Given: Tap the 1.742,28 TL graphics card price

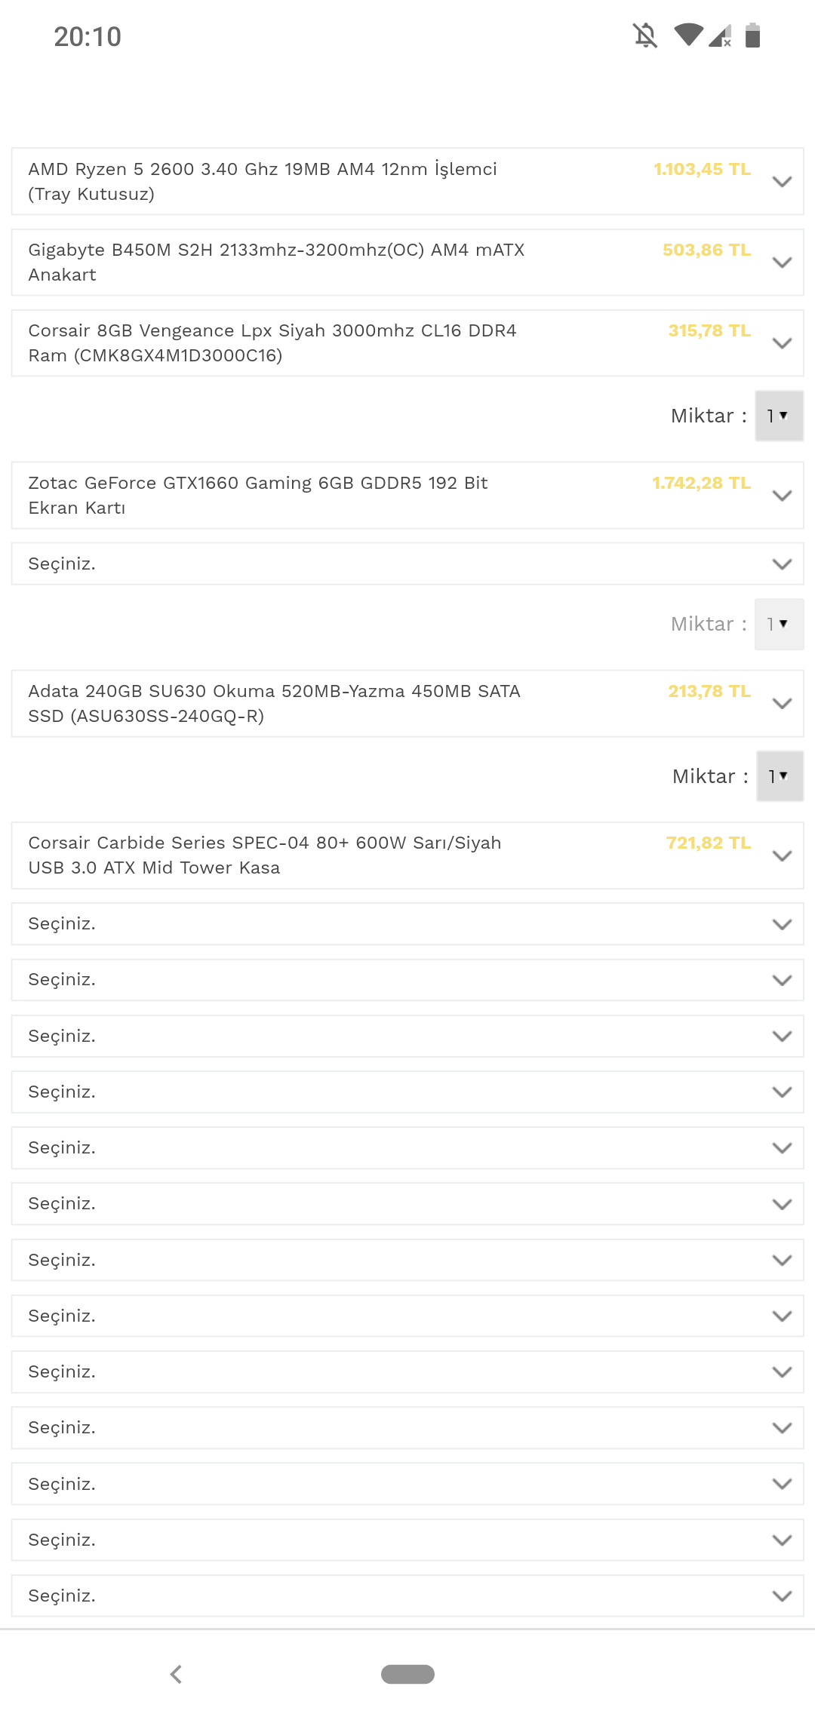Looking at the screenshot, I should [x=701, y=484].
